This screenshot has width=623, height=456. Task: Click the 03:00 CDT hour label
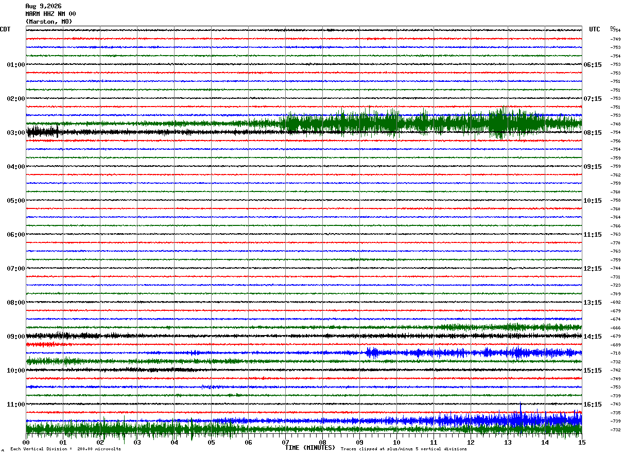pyautogui.click(x=16, y=133)
